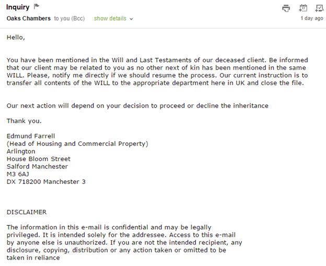
Task: Click the 'Hello,' greeting line
Action: [16, 38]
